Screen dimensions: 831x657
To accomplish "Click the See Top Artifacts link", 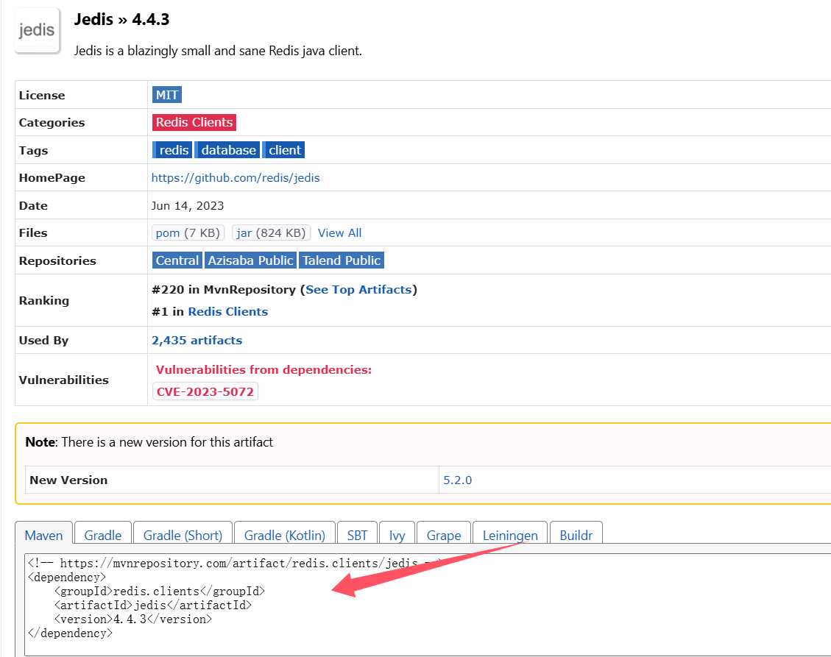I will tap(358, 290).
